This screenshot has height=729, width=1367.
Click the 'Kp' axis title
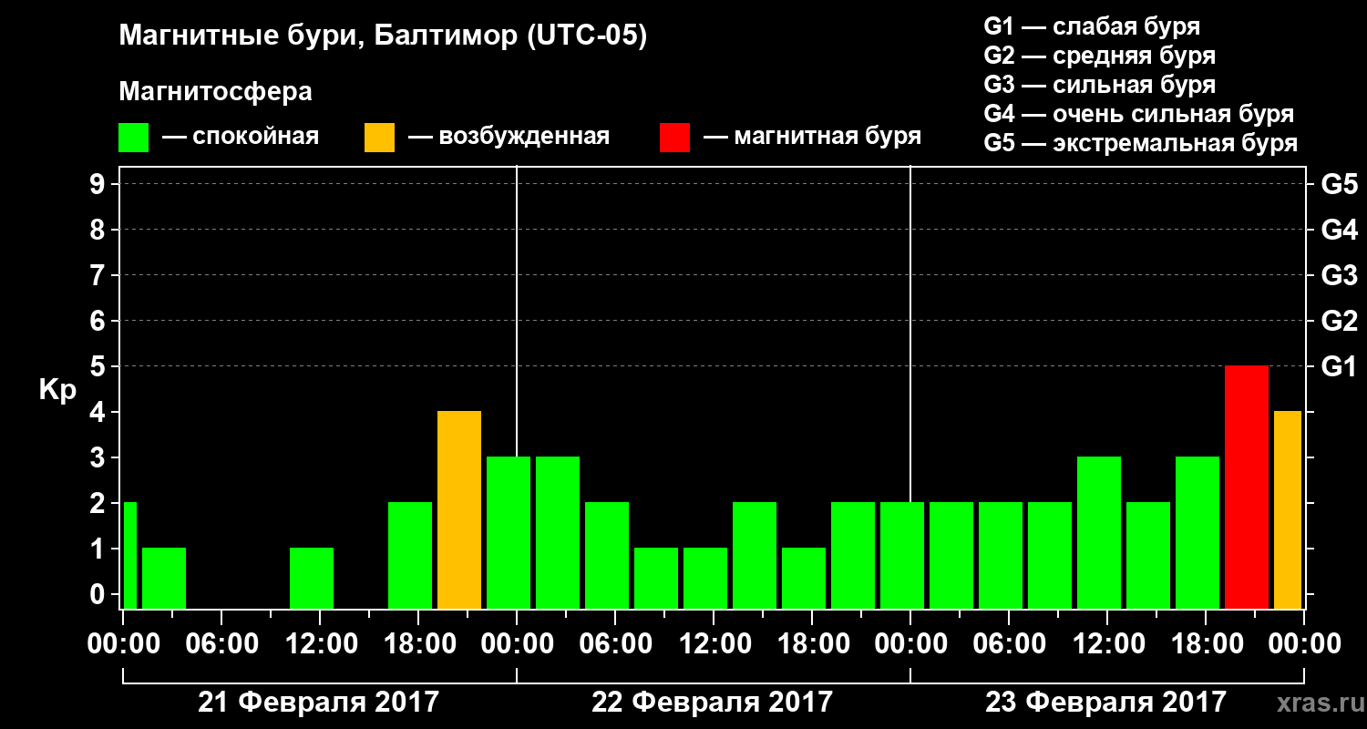click(x=58, y=390)
